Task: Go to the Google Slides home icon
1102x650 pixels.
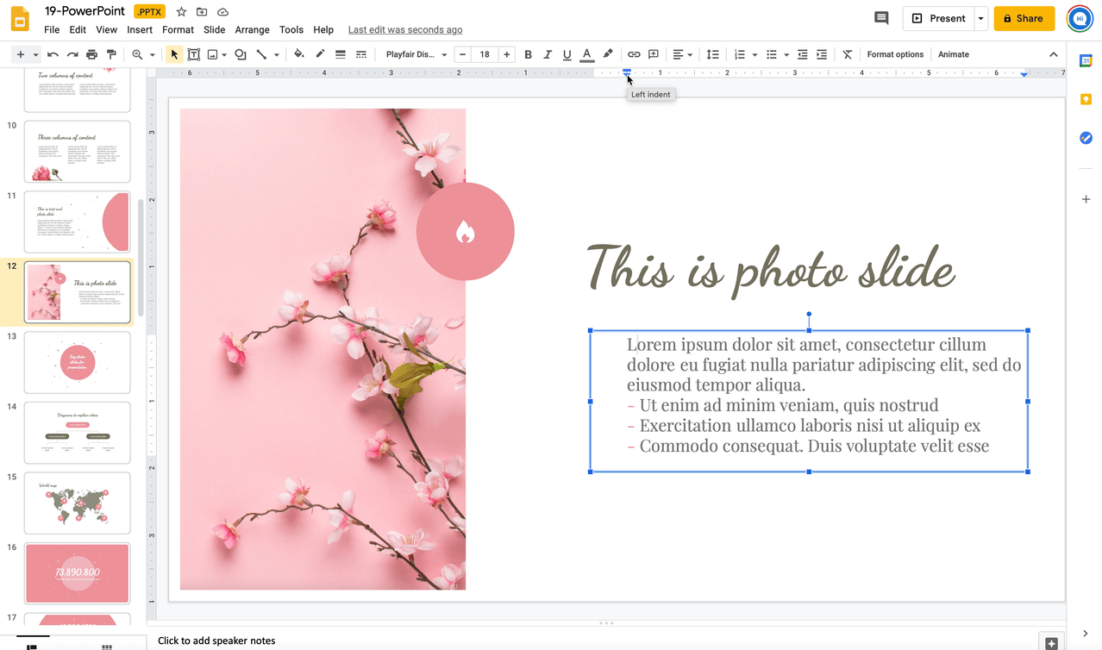Action: [x=20, y=19]
